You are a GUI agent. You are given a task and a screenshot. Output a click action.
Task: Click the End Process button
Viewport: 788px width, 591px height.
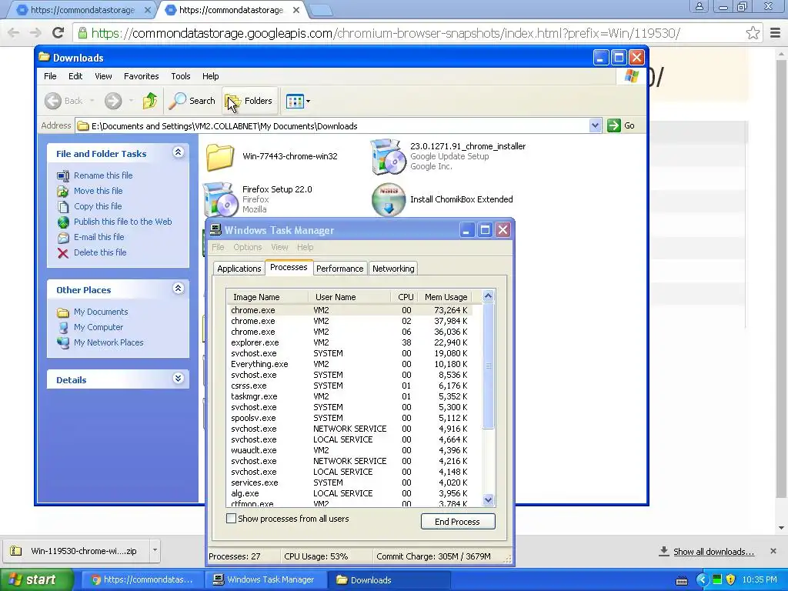458,522
